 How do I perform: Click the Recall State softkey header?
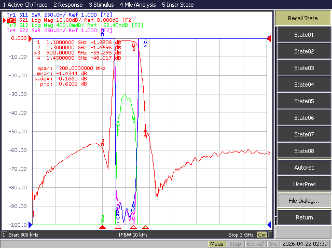(303, 18)
